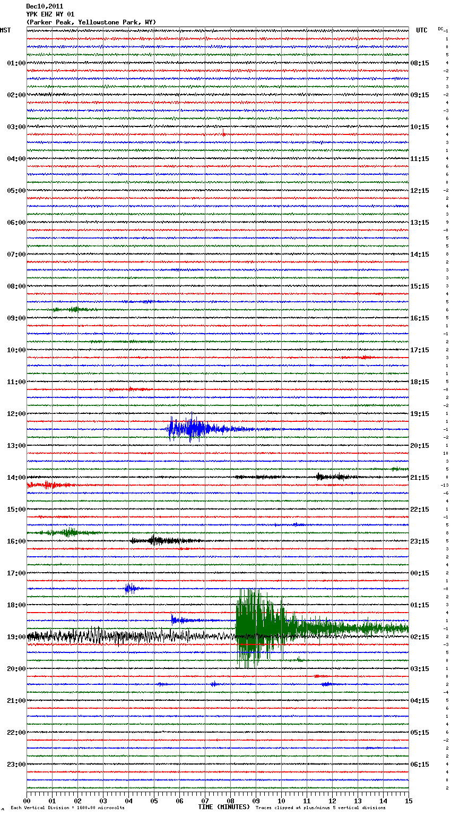Select the 14:15 UTC time label

click(420, 254)
